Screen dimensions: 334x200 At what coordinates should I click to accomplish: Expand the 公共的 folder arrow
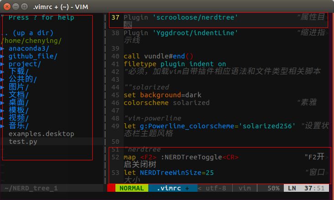coord(2,79)
